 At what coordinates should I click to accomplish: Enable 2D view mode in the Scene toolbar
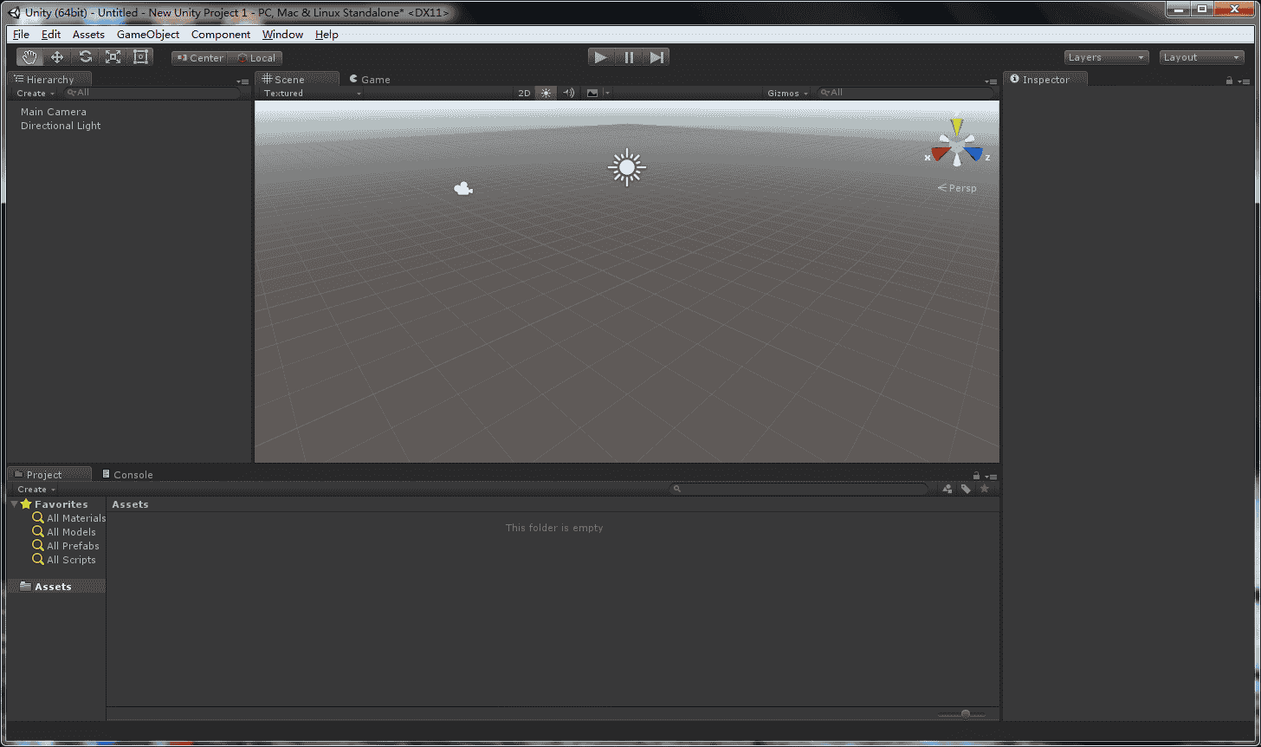[x=524, y=93]
